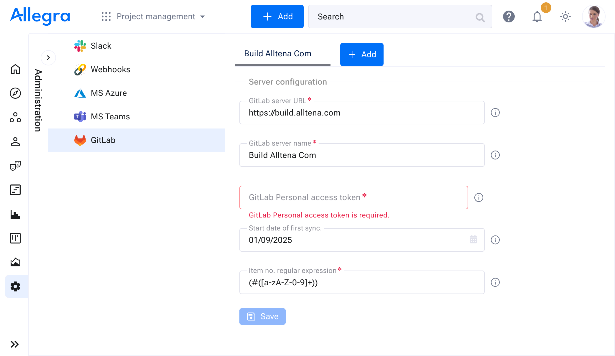Click the help question mark icon

coord(509,16)
